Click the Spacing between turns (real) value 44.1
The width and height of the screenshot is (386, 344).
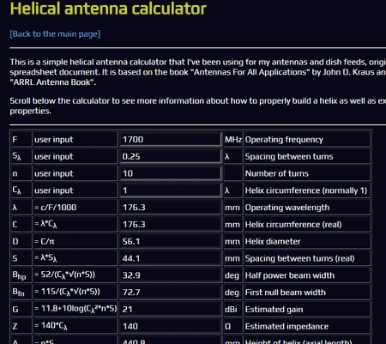coord(171,258)
